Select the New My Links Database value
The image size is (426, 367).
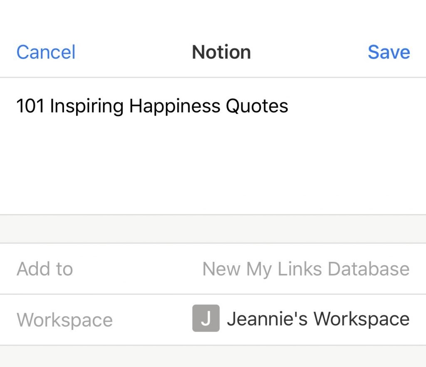pos(306,269)
